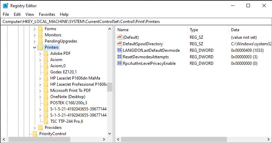Select the OneNote (Desktop) folder icon
Screen dimensions: 272x143
tap(46, 97)
